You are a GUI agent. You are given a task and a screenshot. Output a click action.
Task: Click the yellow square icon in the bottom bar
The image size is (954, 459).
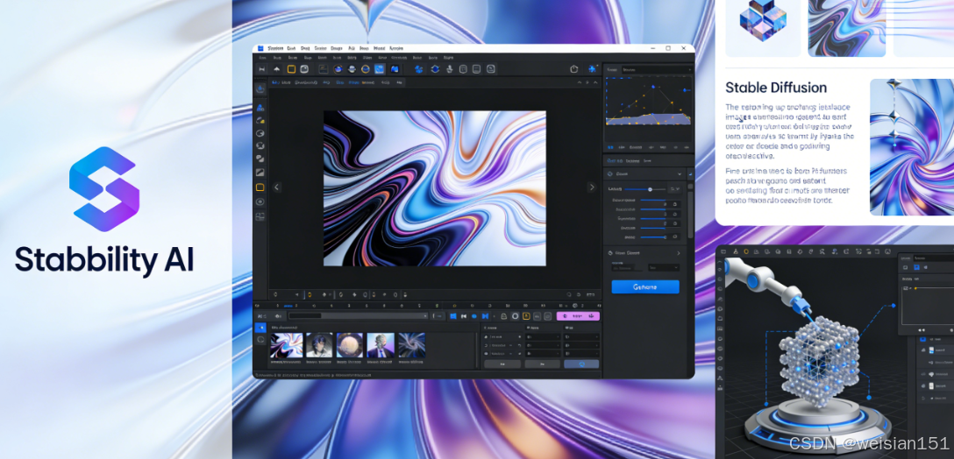pos(526,316)
